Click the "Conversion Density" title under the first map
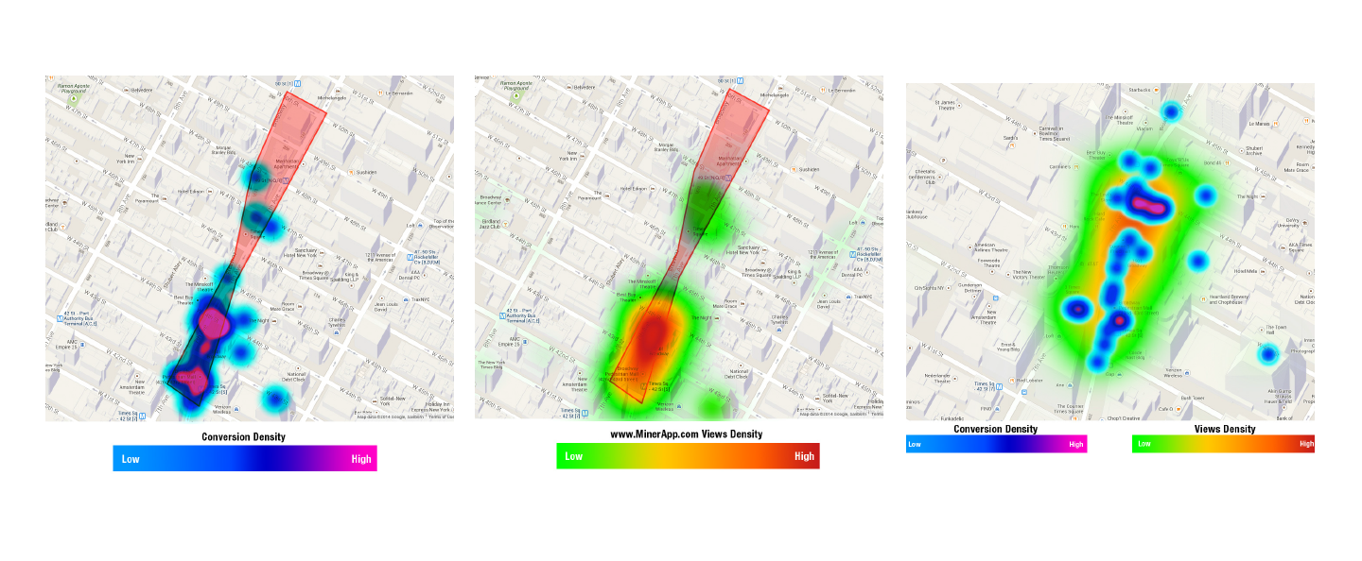1362x561 pixels. pyautogui.click(x=244, y=437)
